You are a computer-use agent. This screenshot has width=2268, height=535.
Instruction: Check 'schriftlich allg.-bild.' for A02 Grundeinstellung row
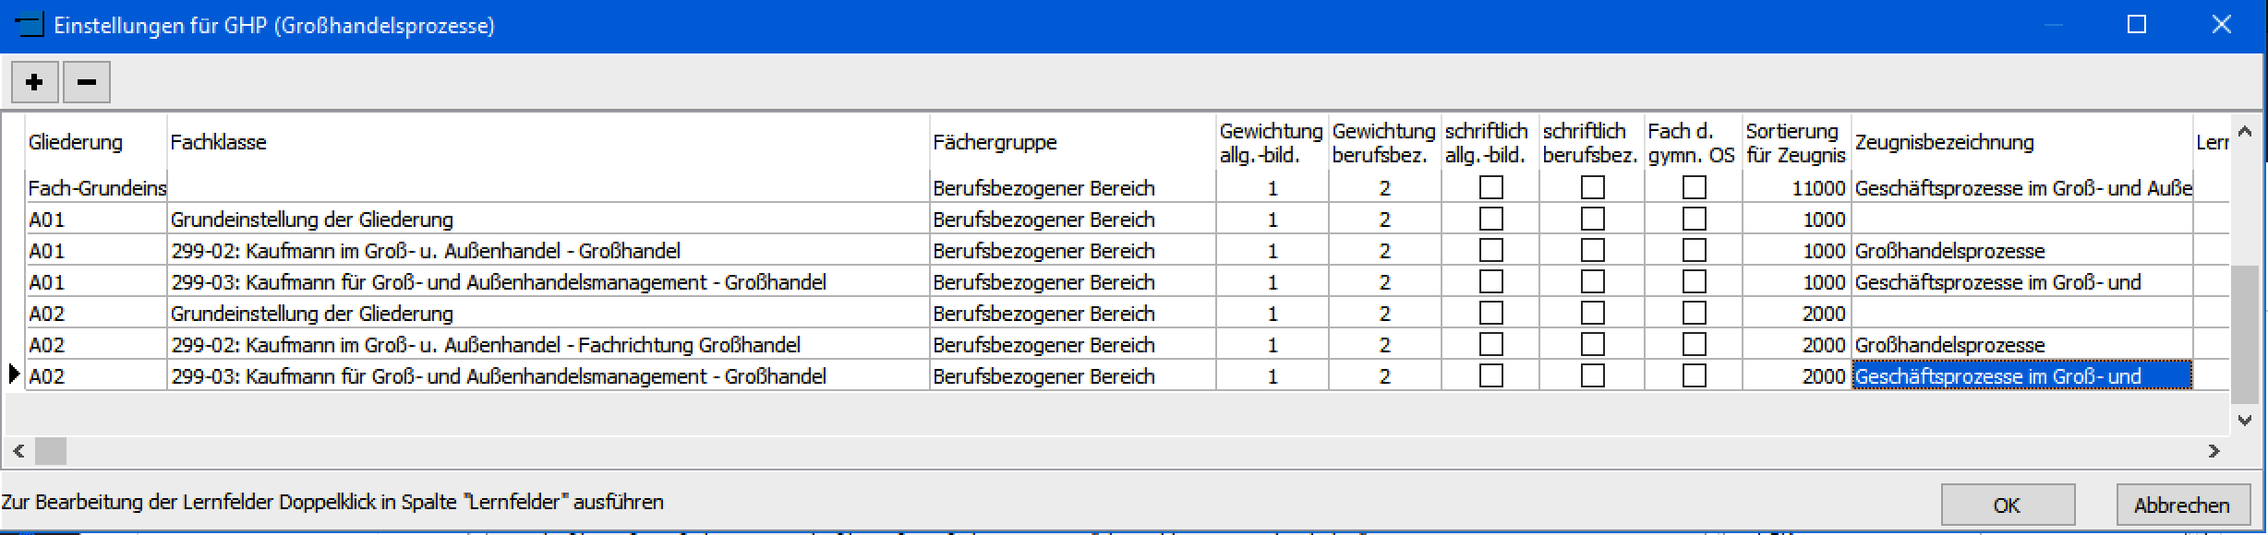(1490, 314)
